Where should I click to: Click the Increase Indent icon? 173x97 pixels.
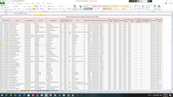[x=43, y=9]
